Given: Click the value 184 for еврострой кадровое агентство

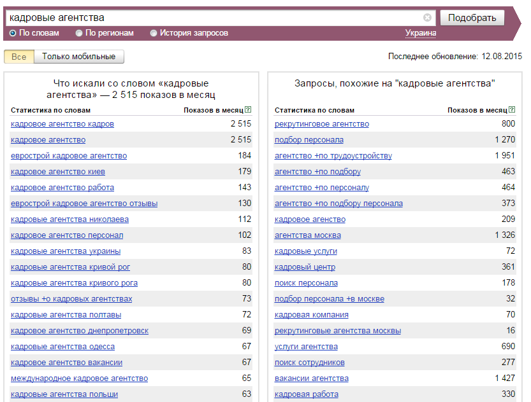Looking at the screenshot, I should tap(245, 155).
